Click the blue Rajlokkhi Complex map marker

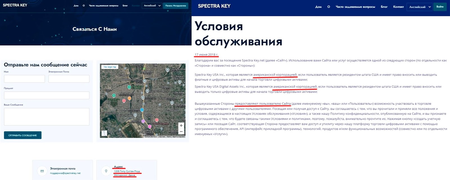[x=142, y=110]
